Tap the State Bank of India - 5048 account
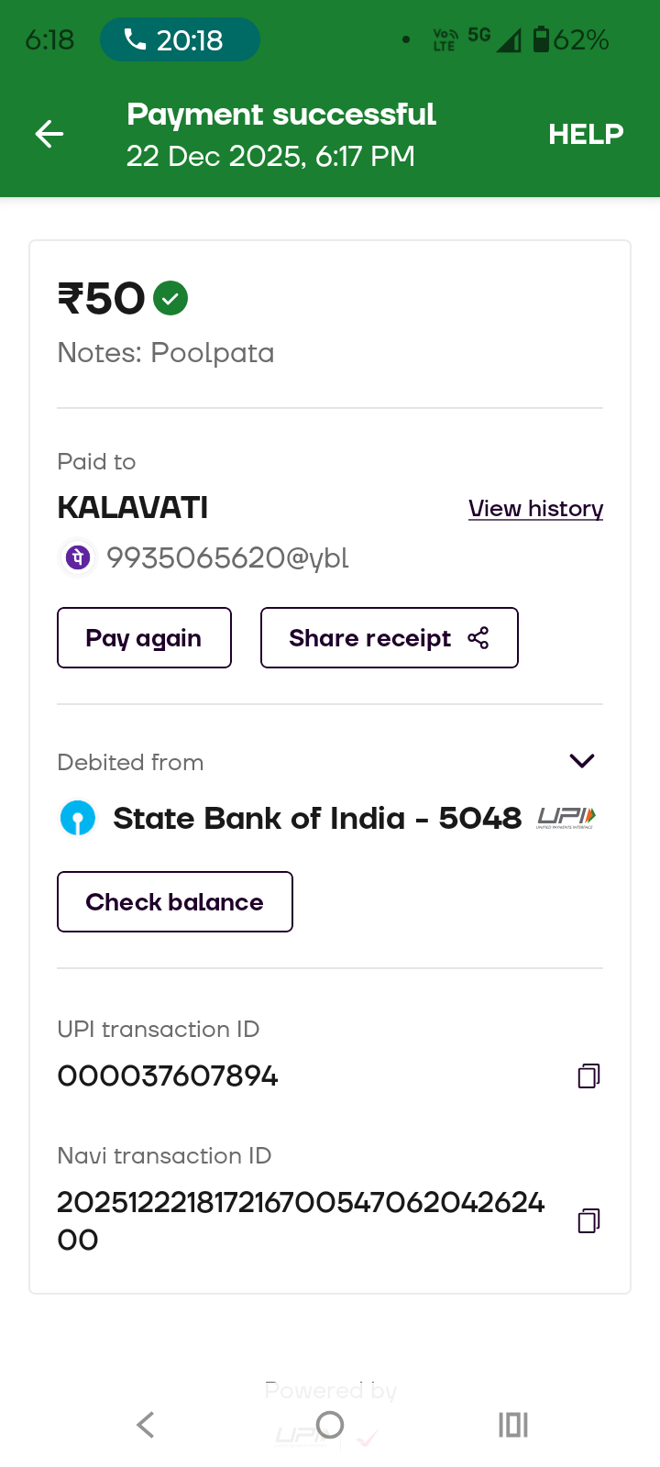The image size is (660, 1467). 316,818
